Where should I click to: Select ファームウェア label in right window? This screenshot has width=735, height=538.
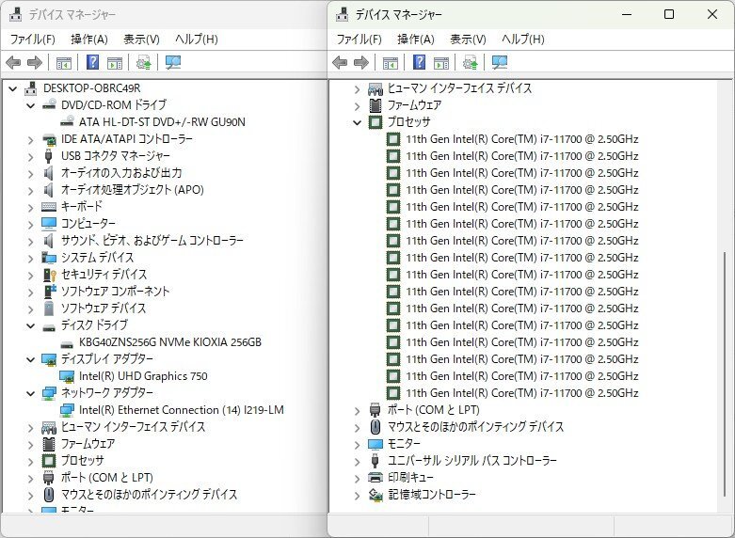tap(414, 105)
